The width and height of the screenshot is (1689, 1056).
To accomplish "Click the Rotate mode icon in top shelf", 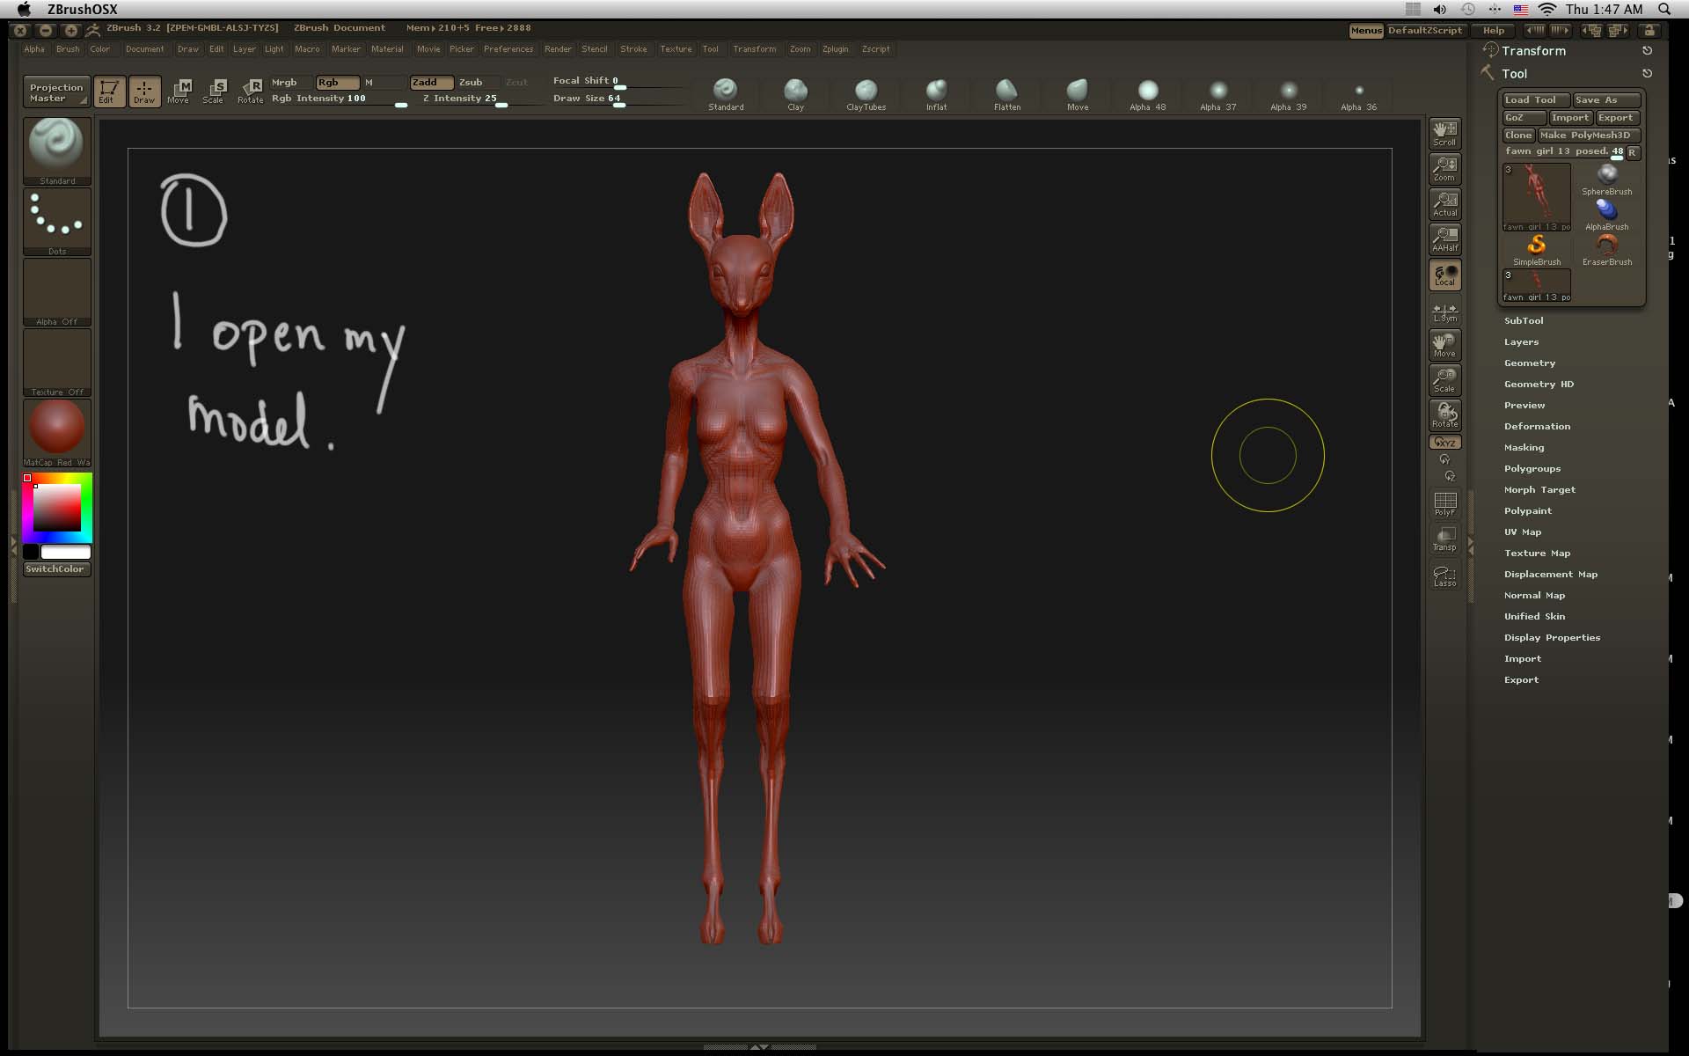I will (x=252, y=90).
